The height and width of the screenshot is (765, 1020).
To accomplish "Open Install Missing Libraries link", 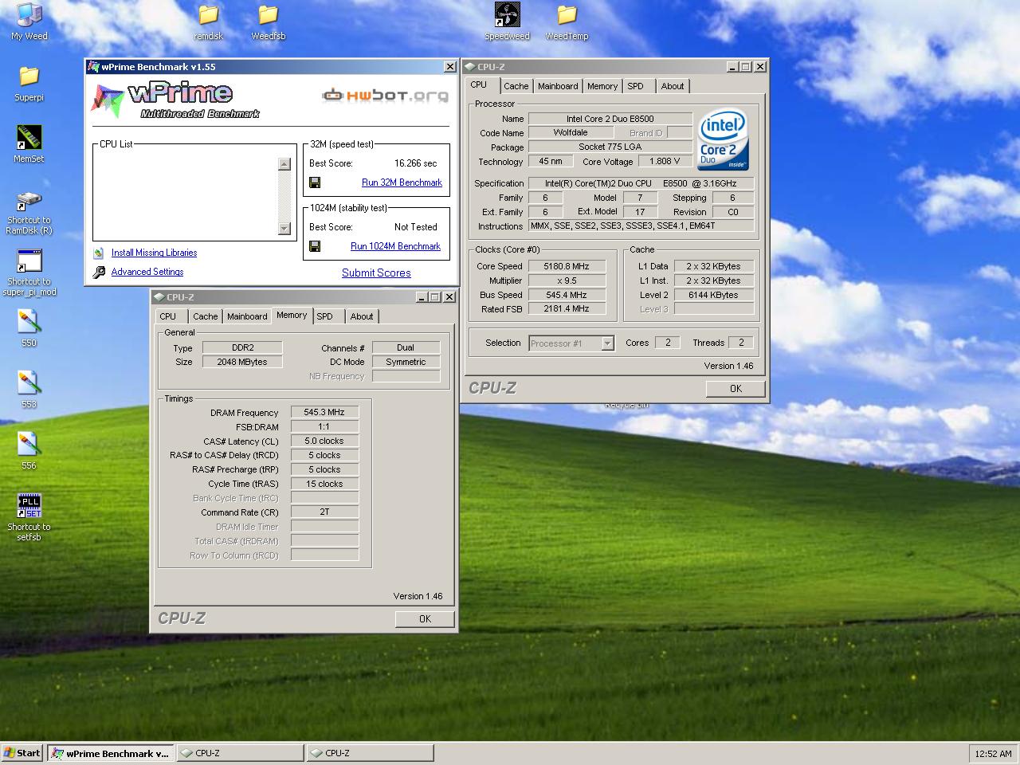I will tap(154, 253).
